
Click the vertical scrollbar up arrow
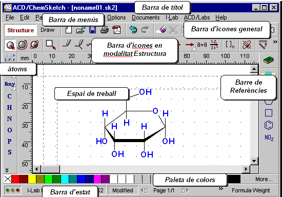pos(254,69)
